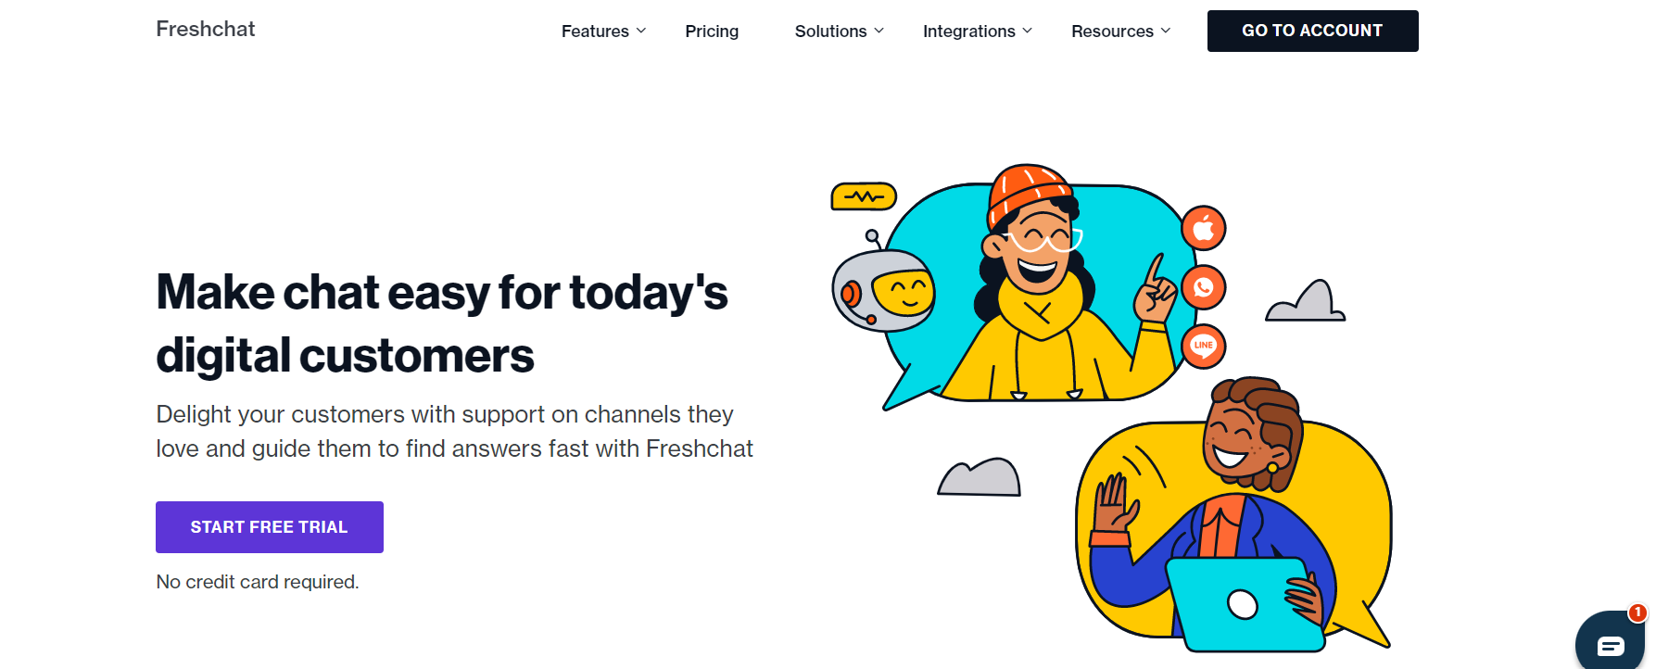This screenshot has width=1656, height=669.
Task: Click the yellow waveform speech bubble
Action: pos(864,196)
